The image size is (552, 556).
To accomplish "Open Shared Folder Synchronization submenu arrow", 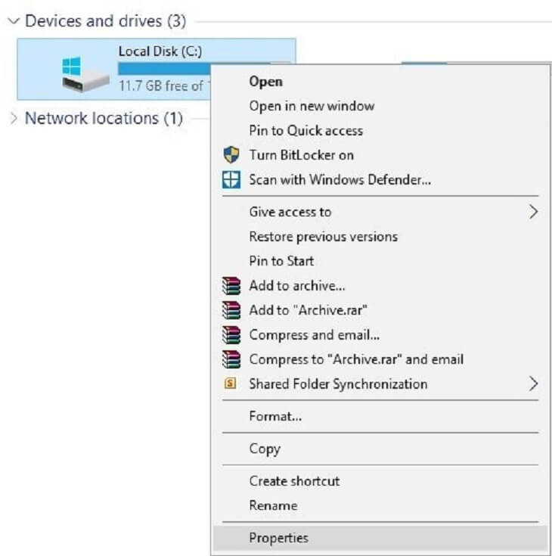I will [x=533, y=384].
